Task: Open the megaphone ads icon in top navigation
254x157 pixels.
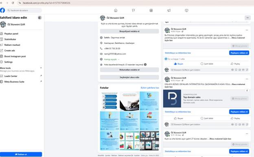Action: pos(169,10)
